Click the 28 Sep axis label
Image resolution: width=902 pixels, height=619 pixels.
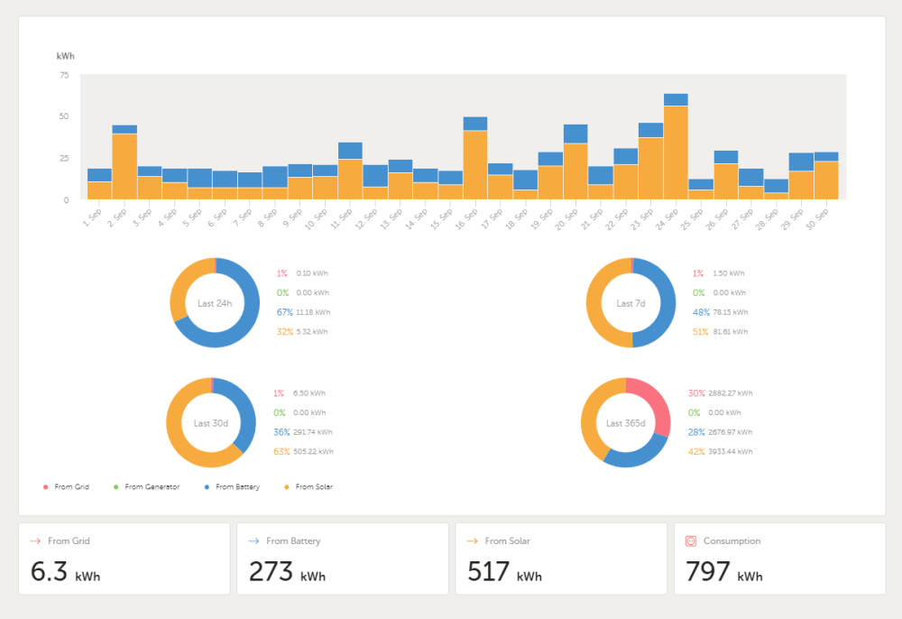767,219
